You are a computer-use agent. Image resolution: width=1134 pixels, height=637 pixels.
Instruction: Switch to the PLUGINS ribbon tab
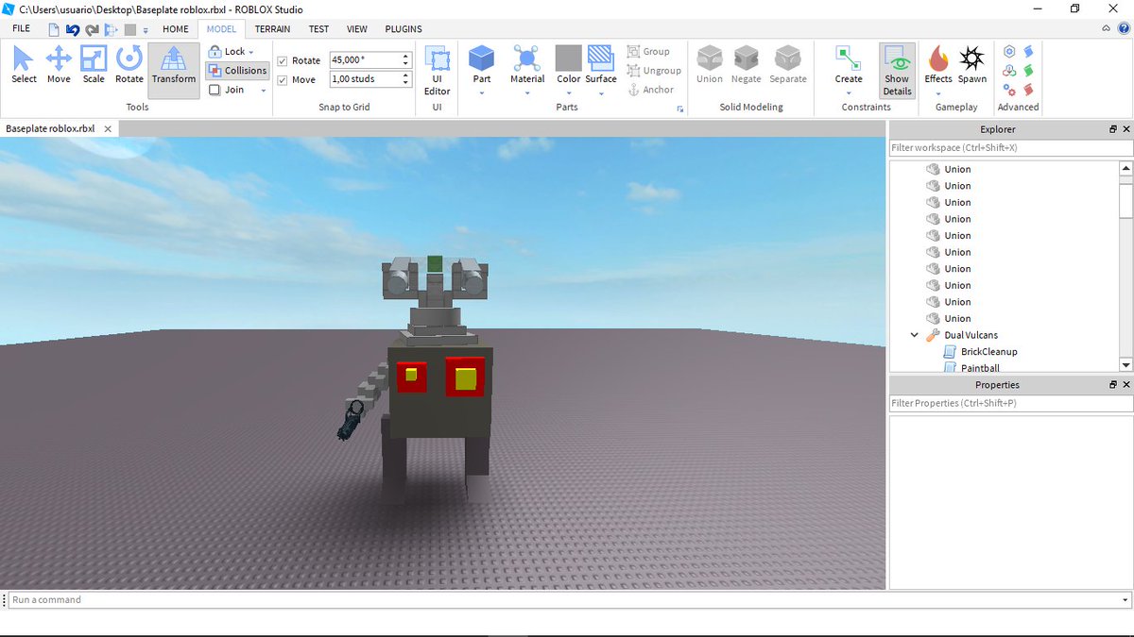pyautogui.click(x=404, y=29)
